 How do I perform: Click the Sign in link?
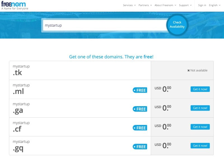click(x=202, y=5)
